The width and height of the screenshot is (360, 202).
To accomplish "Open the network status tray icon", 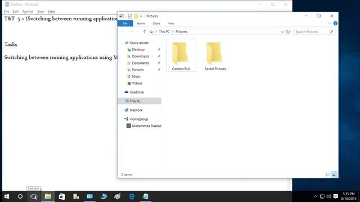I will click(x=322, y=196).
